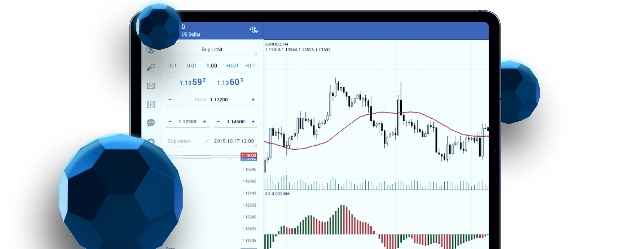The image size is (624, 249).
Task: Increase volume by 0.1
Action: point(250,66)
